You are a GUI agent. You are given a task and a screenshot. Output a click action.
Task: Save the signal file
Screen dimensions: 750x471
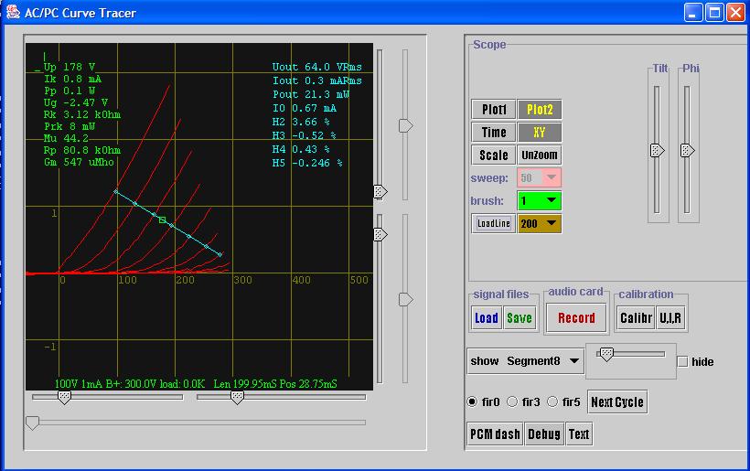coord(519,318)
